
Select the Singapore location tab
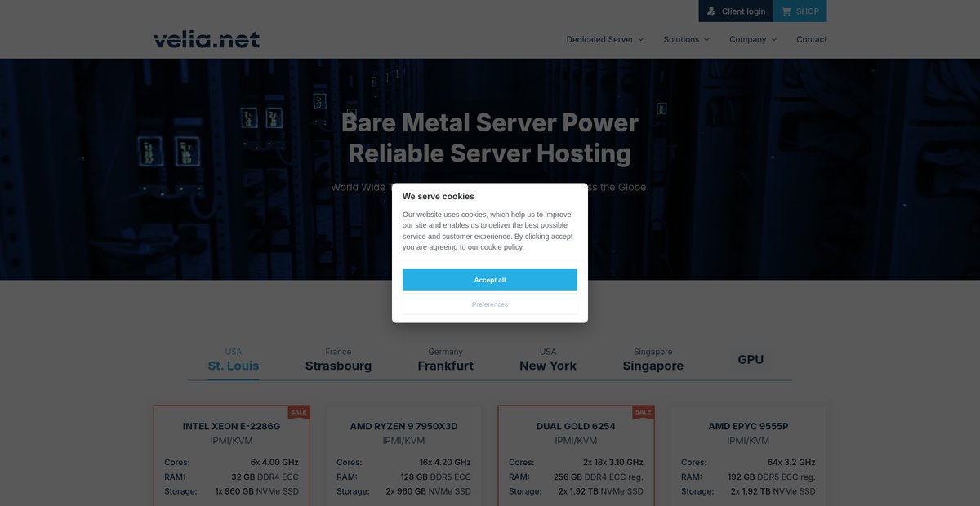[x=653, y=359]
